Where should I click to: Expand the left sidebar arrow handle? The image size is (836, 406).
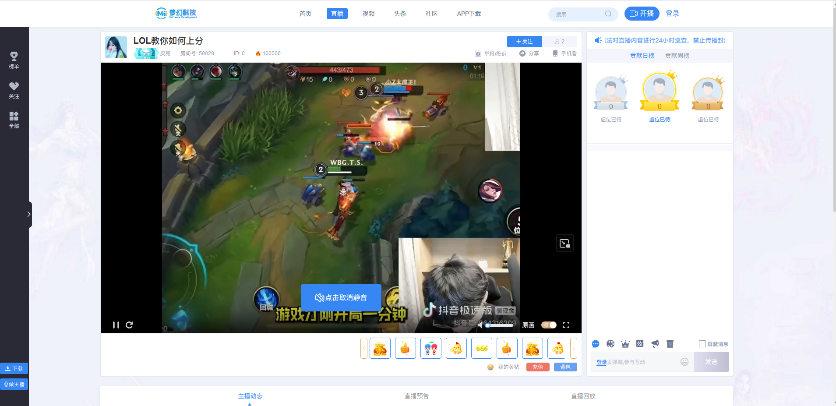click(x=29, y=214)
